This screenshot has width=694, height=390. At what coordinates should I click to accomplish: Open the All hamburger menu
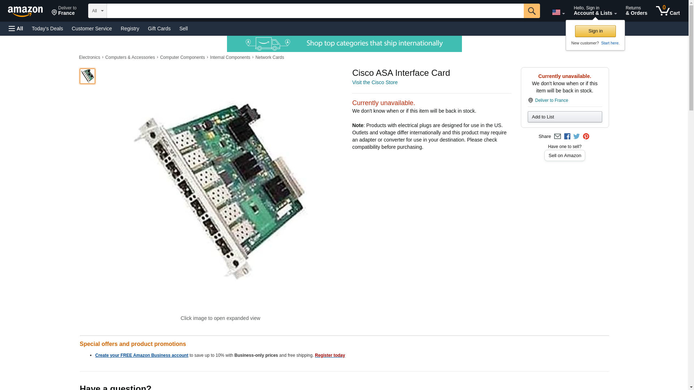(x=16, y=29)
